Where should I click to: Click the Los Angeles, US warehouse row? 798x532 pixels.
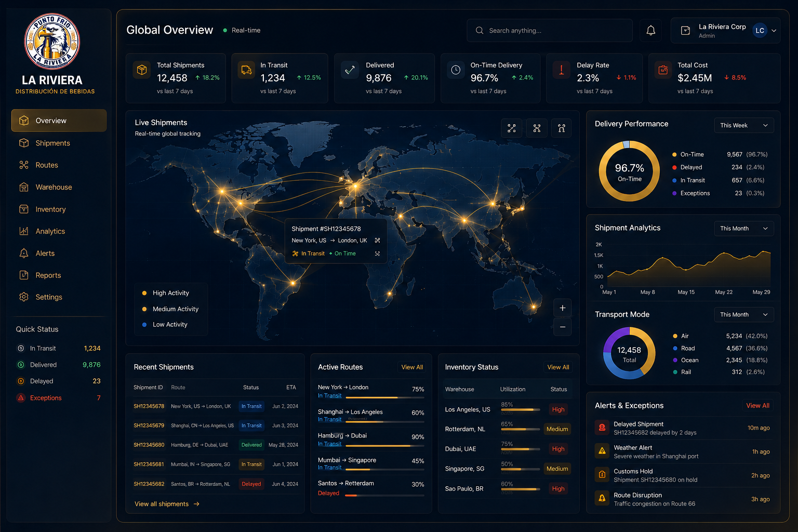(508, 409)
